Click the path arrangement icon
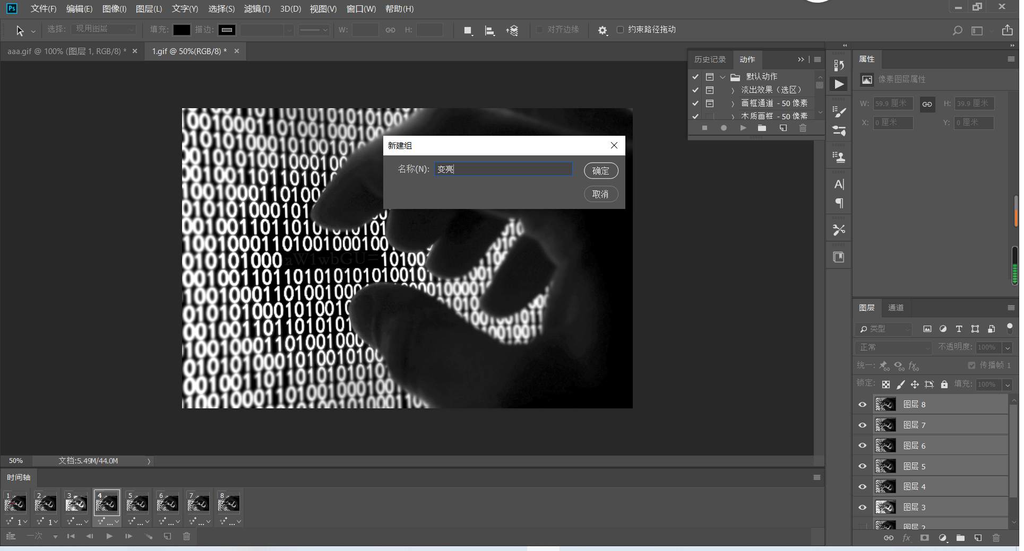Screen dimensions: 1024x551 [x=512, y=30]
